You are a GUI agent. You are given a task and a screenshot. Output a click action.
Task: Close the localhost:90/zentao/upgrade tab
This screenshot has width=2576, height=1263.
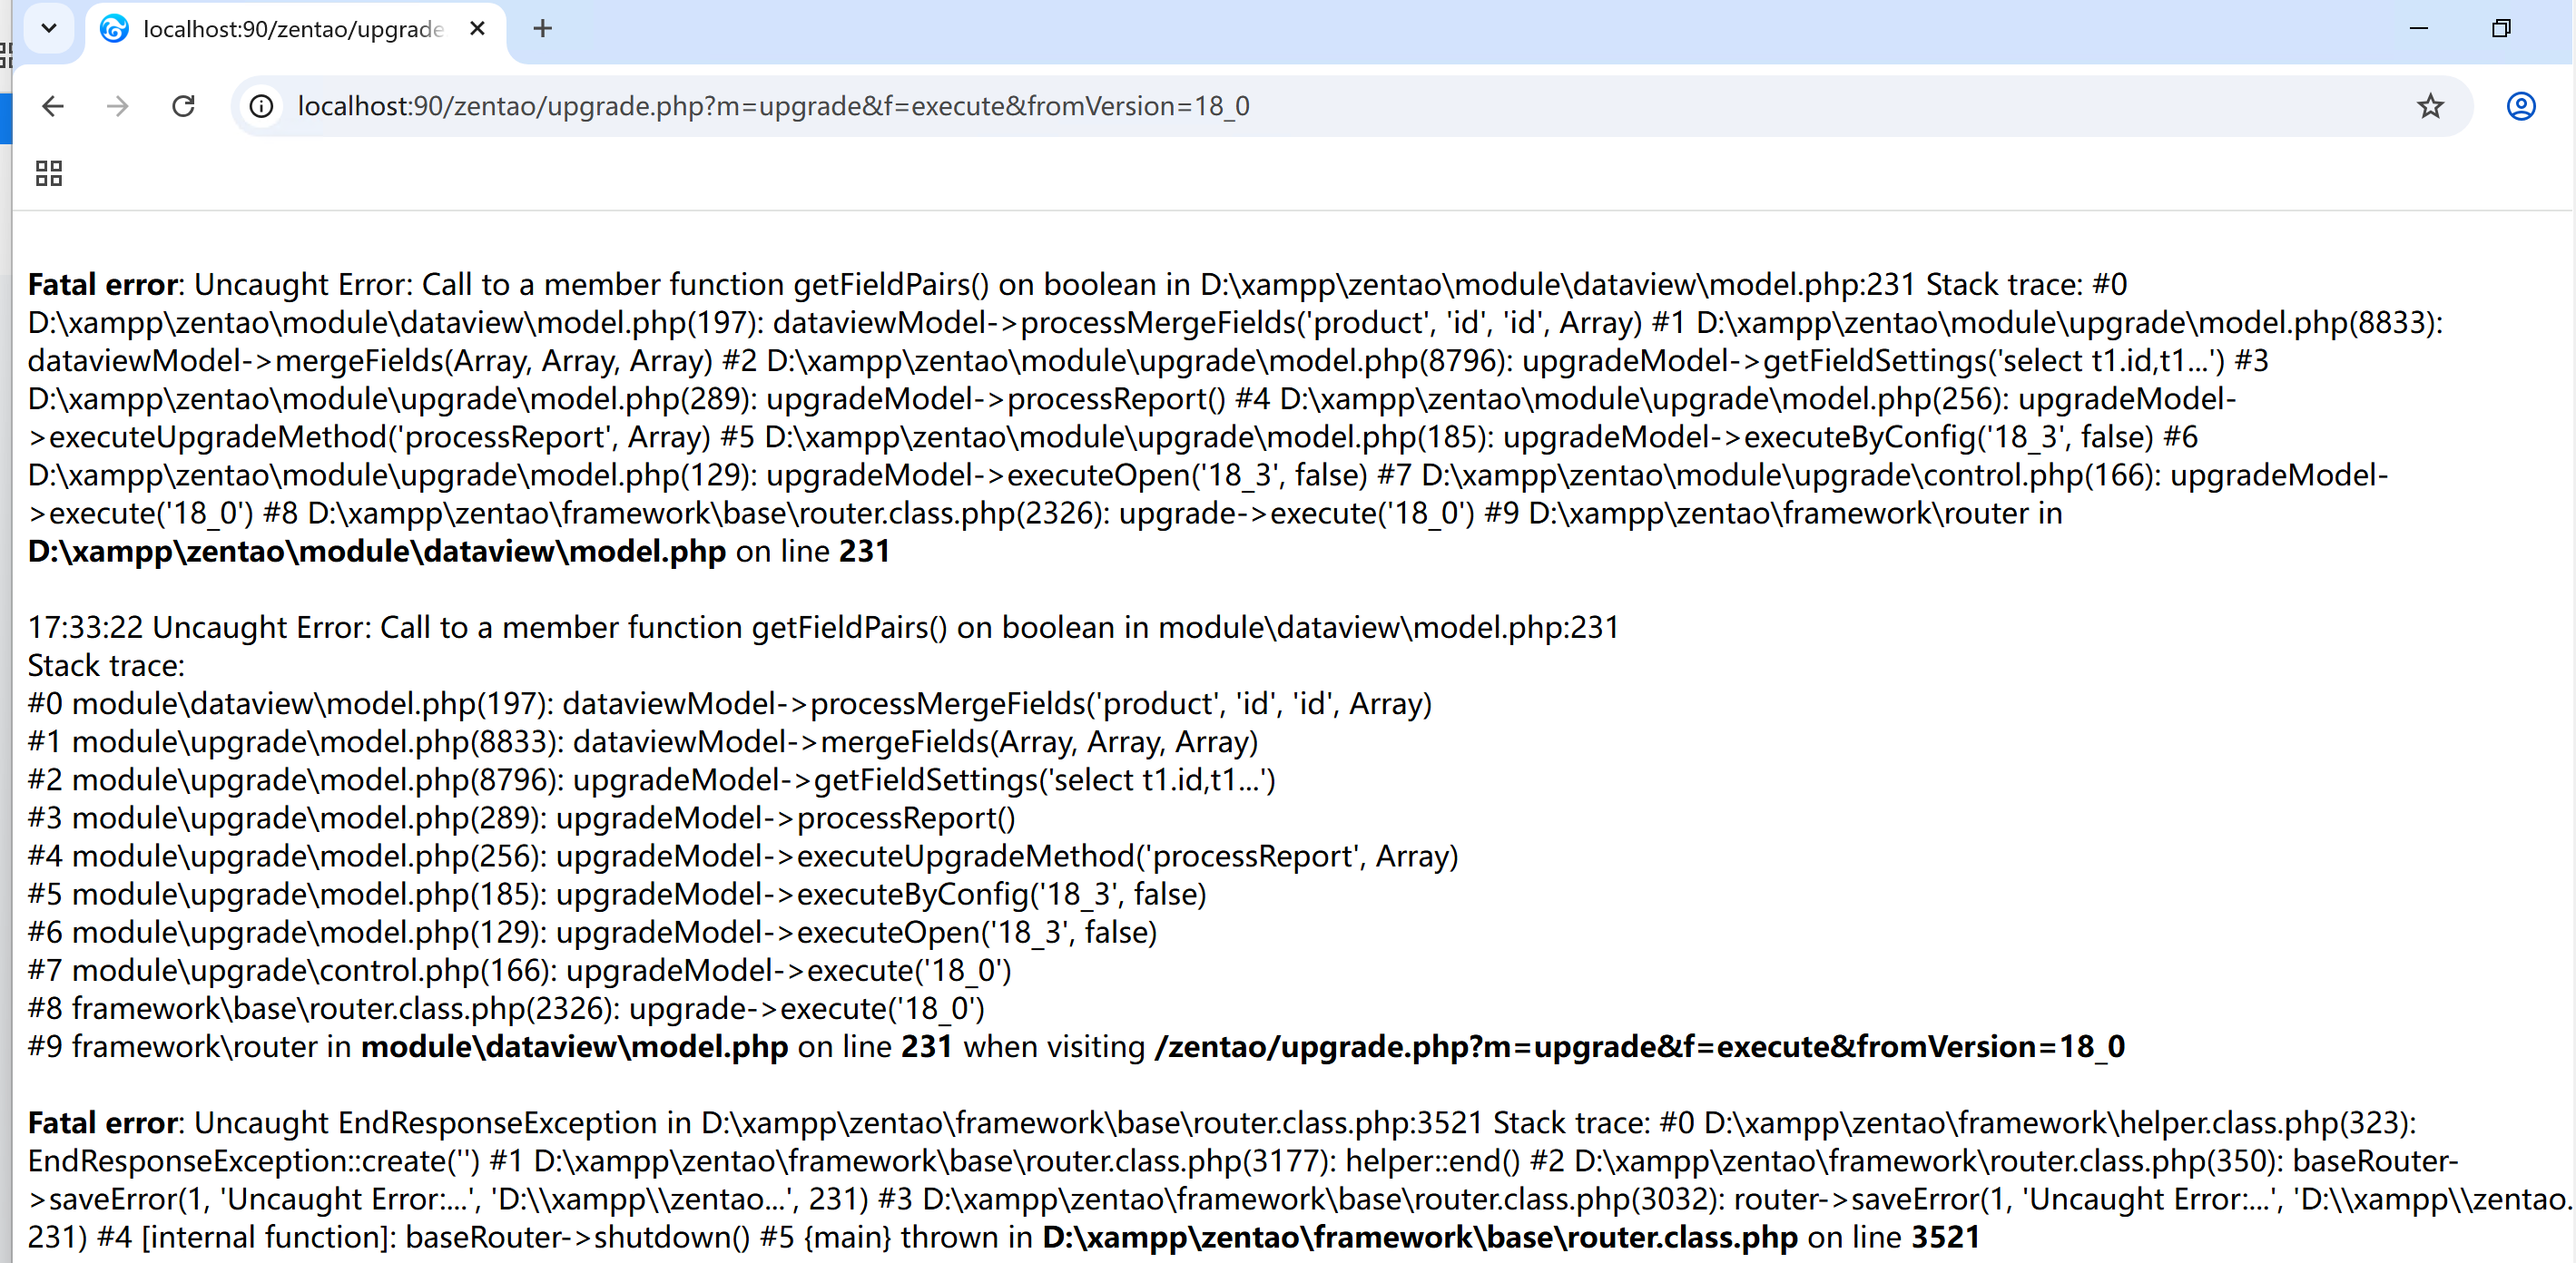click(x=477, y=29)
